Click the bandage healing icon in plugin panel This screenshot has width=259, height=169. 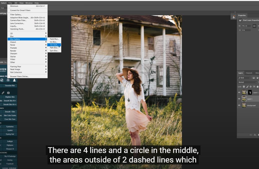pos(3,93)
